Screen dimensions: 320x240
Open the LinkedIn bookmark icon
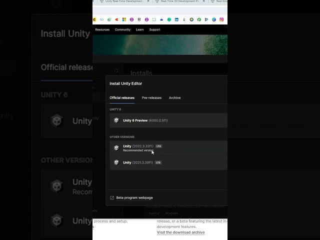coord(176,19)
